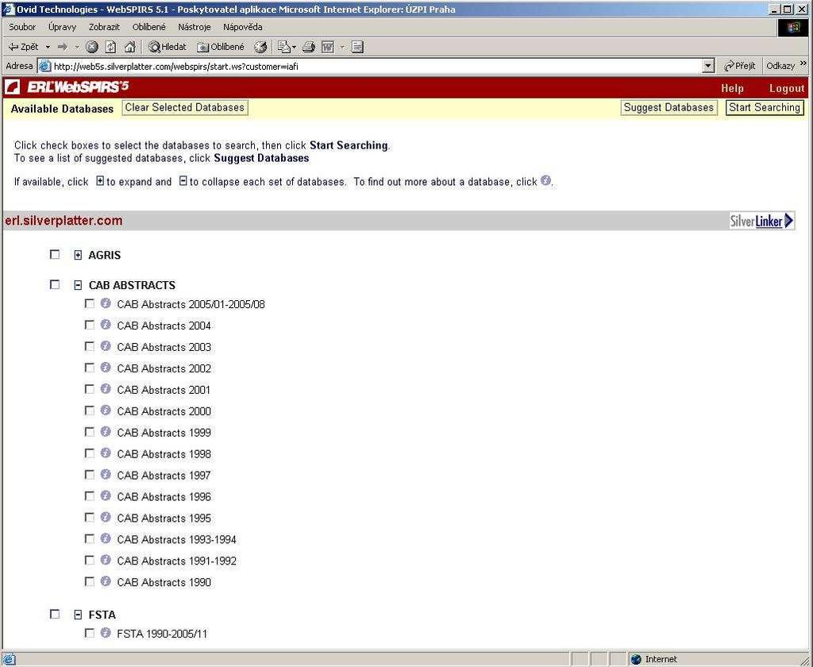Show info for CAB Abstracts 1999
Viewport: 813px width, 667px height.
(106, 431)
